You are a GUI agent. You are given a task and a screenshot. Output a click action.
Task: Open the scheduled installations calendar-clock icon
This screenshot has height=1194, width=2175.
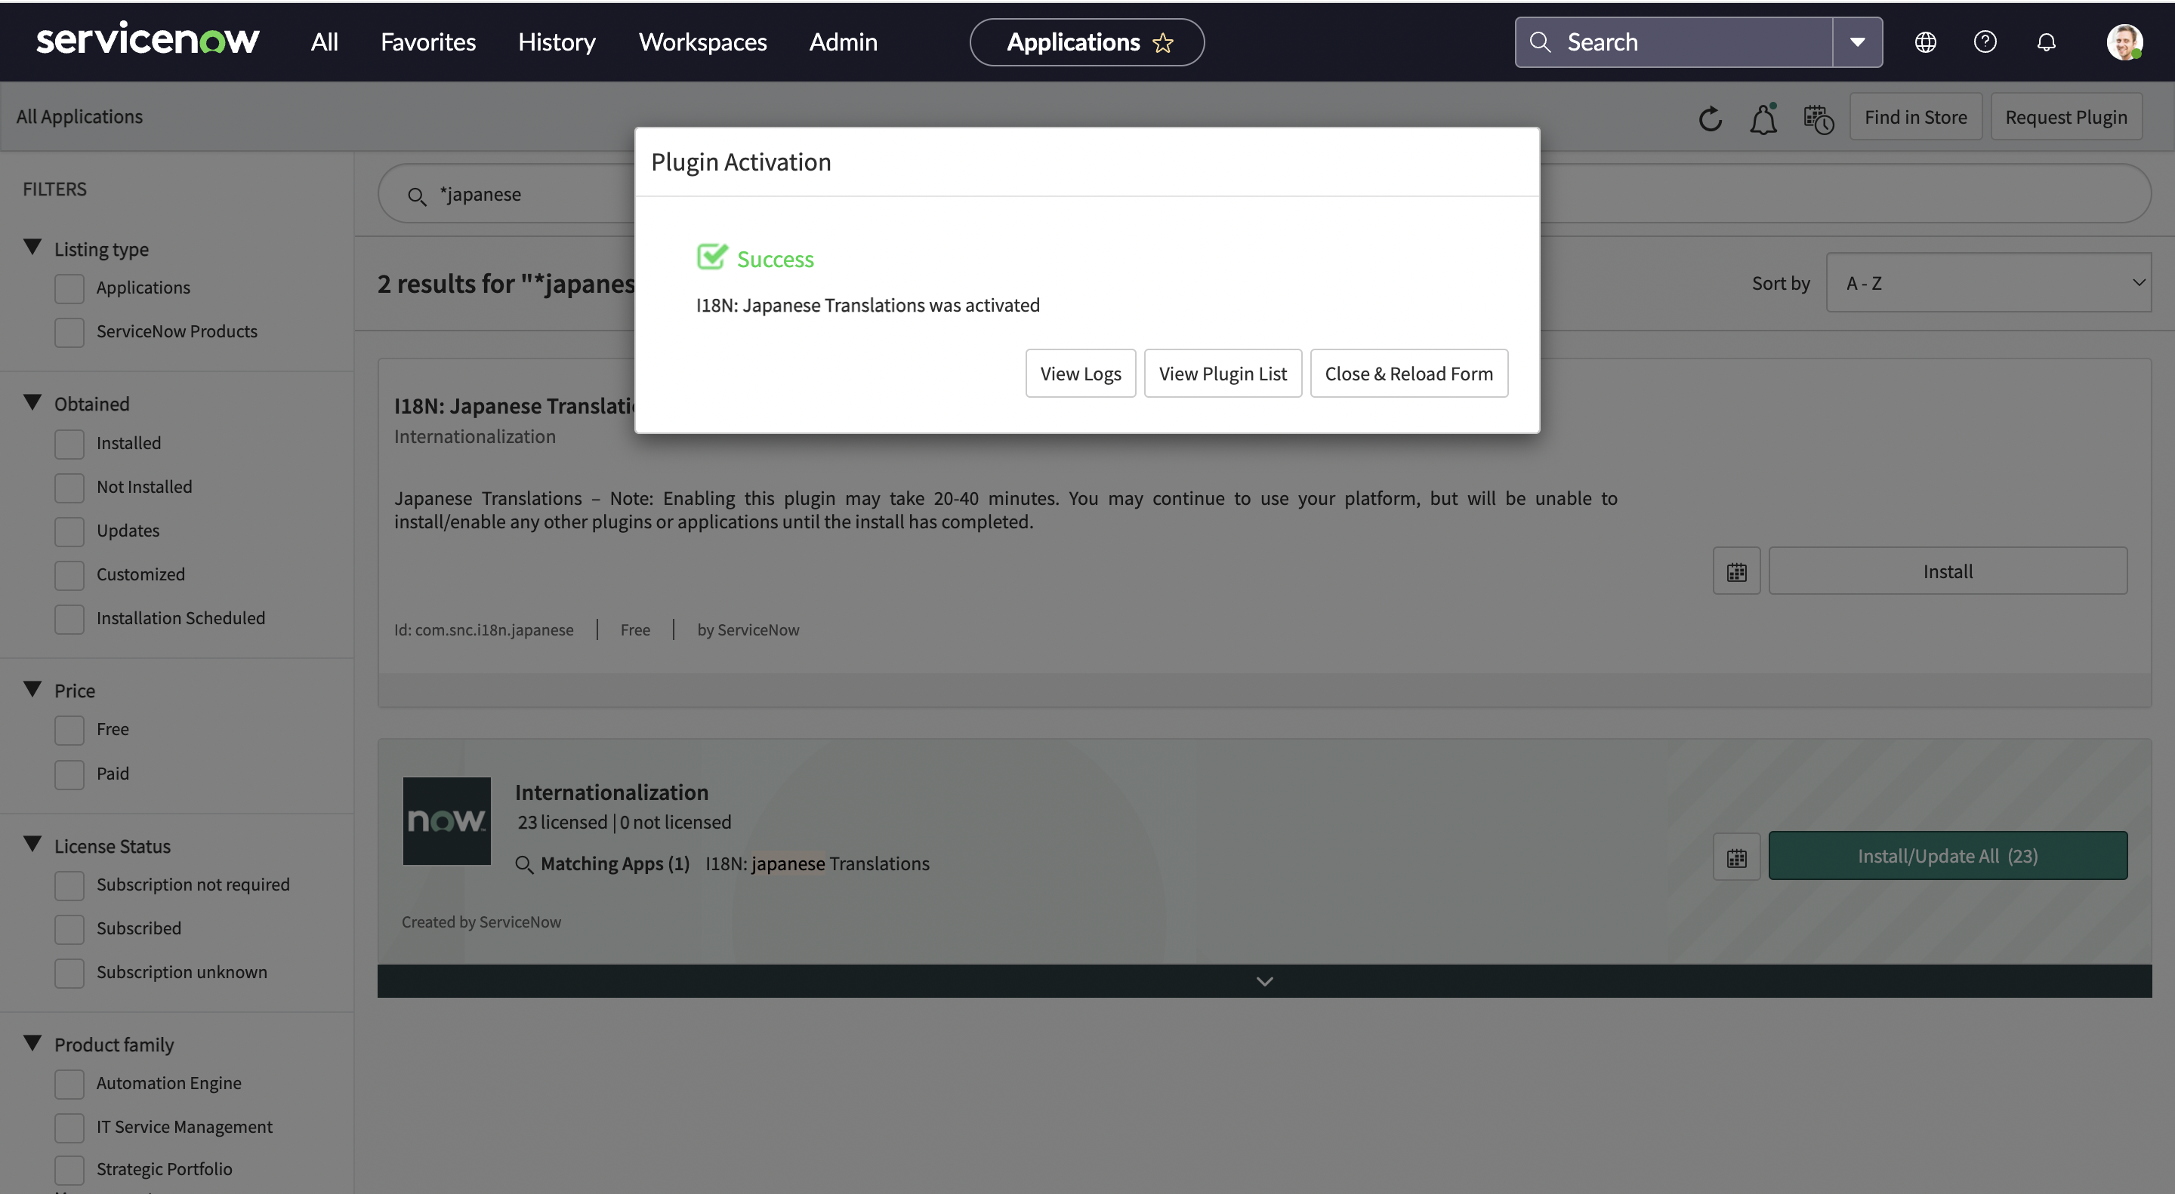point(1818,119)
